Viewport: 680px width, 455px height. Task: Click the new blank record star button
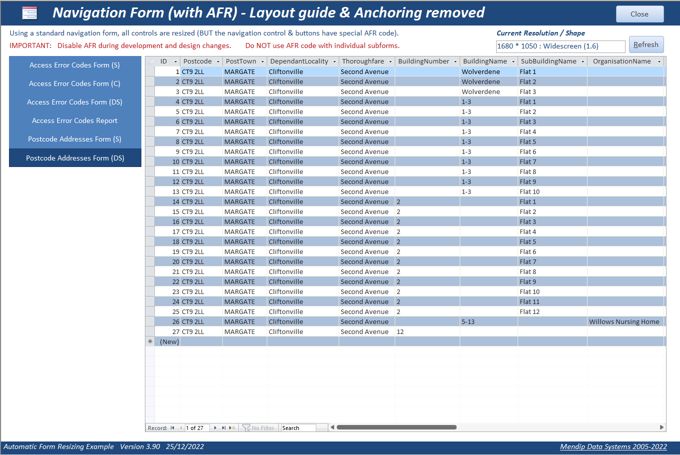[232, 428]
